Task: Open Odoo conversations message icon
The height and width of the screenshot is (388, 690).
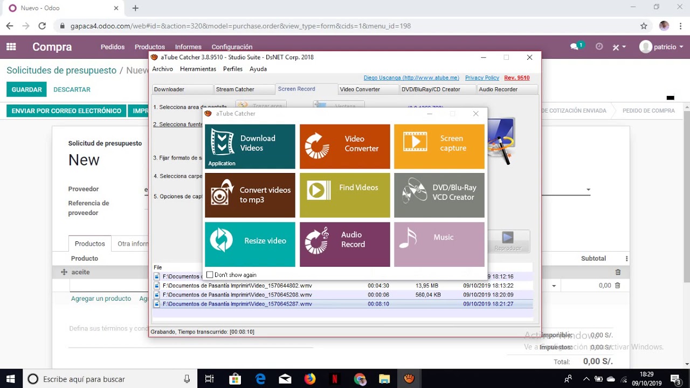Action: [x=575, y=47]
